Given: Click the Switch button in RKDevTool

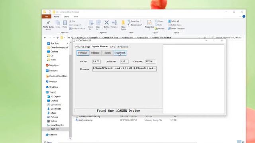Looking at the screenshot, I should [108, 53].
